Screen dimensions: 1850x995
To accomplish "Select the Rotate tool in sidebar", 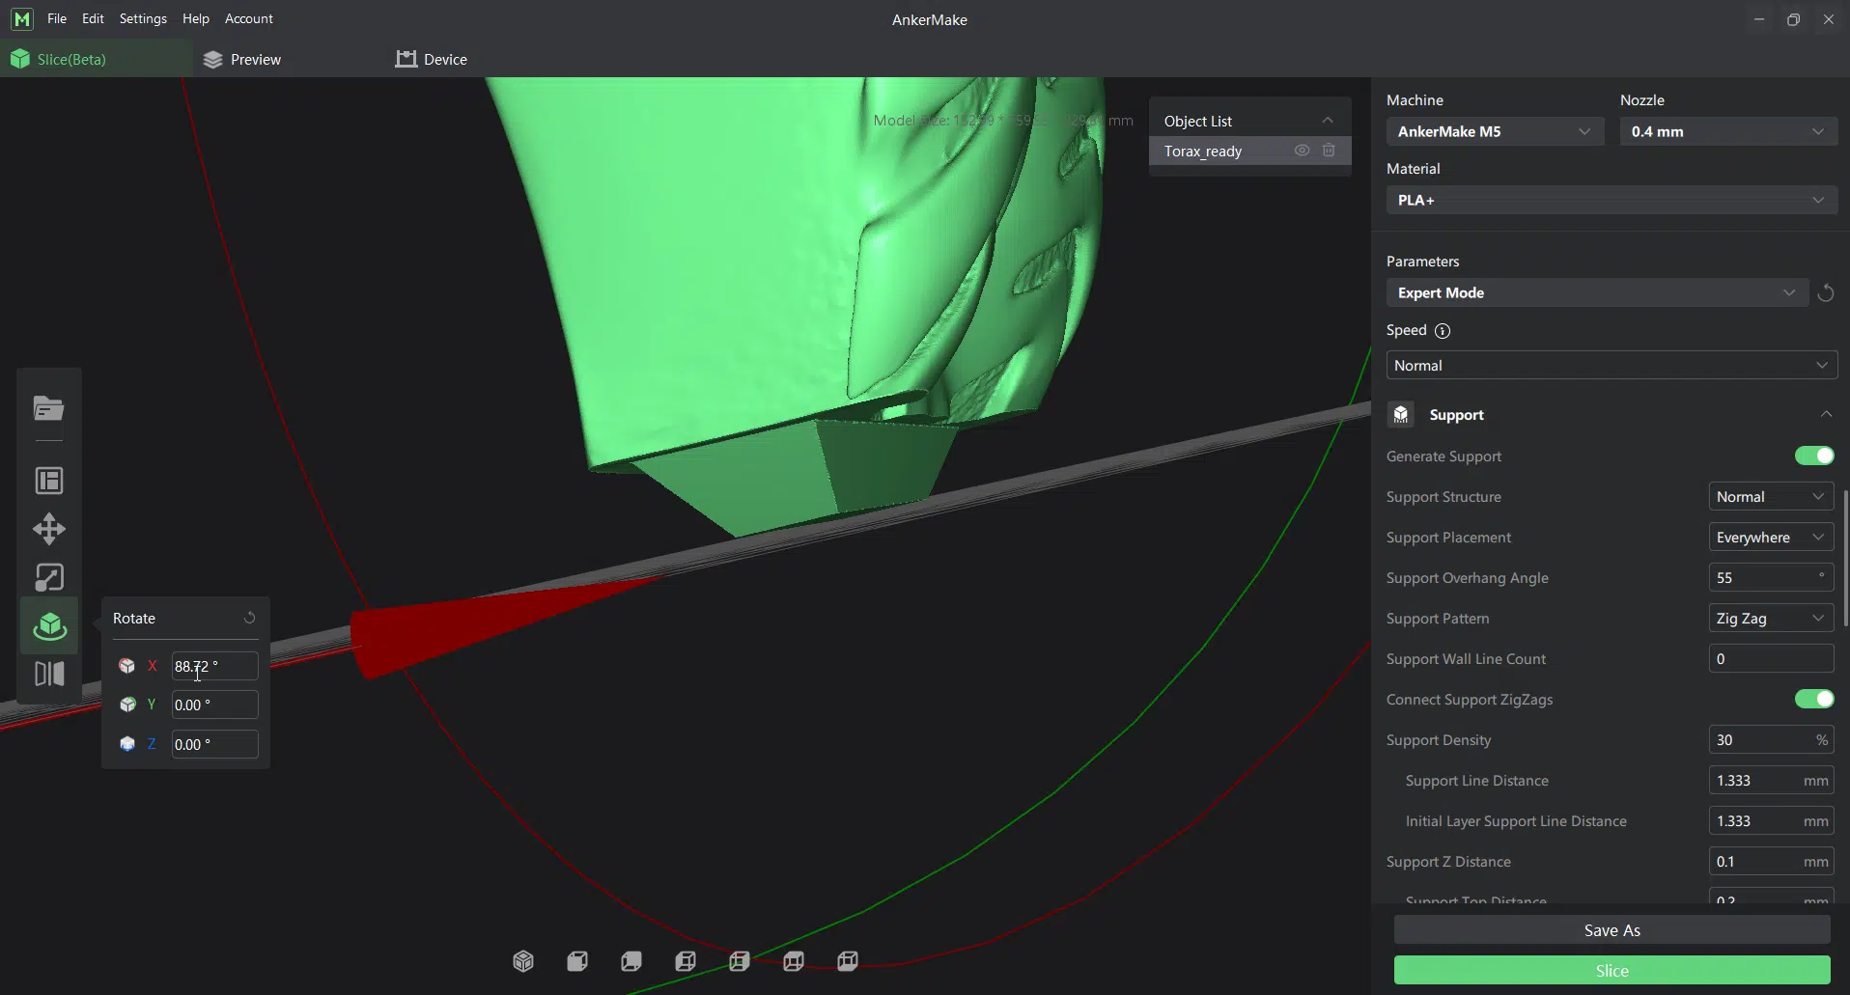I will tap(49, 626).
